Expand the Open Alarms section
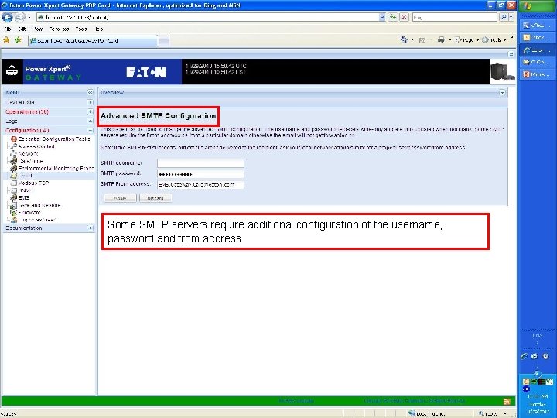The image size is (557, 418). (90, 111)
